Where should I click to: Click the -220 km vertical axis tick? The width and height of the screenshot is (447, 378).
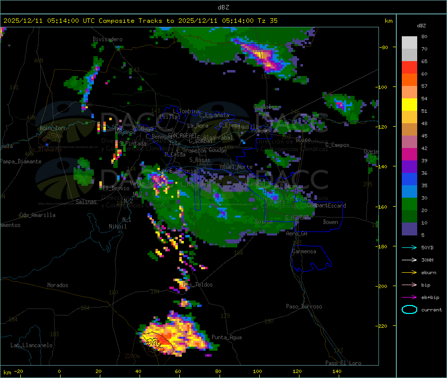382,326
